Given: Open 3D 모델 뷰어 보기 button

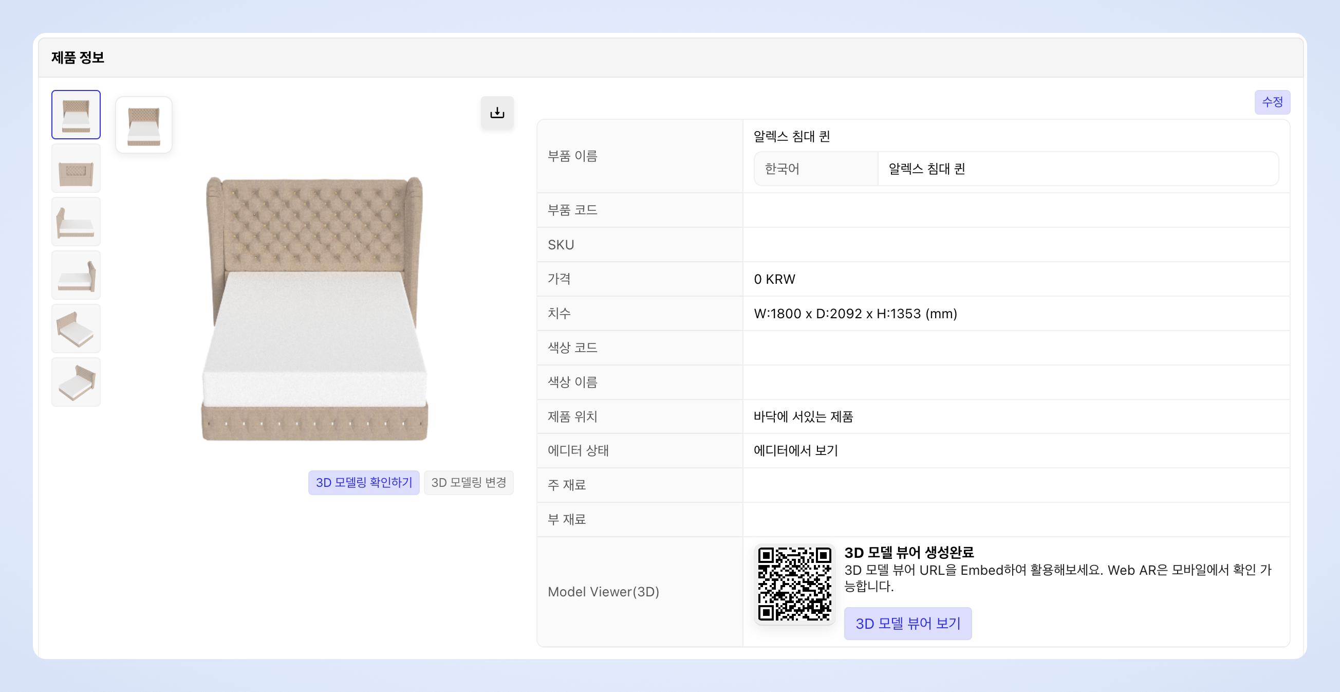Looking at the screenshot, I should [x=908, y=623].
